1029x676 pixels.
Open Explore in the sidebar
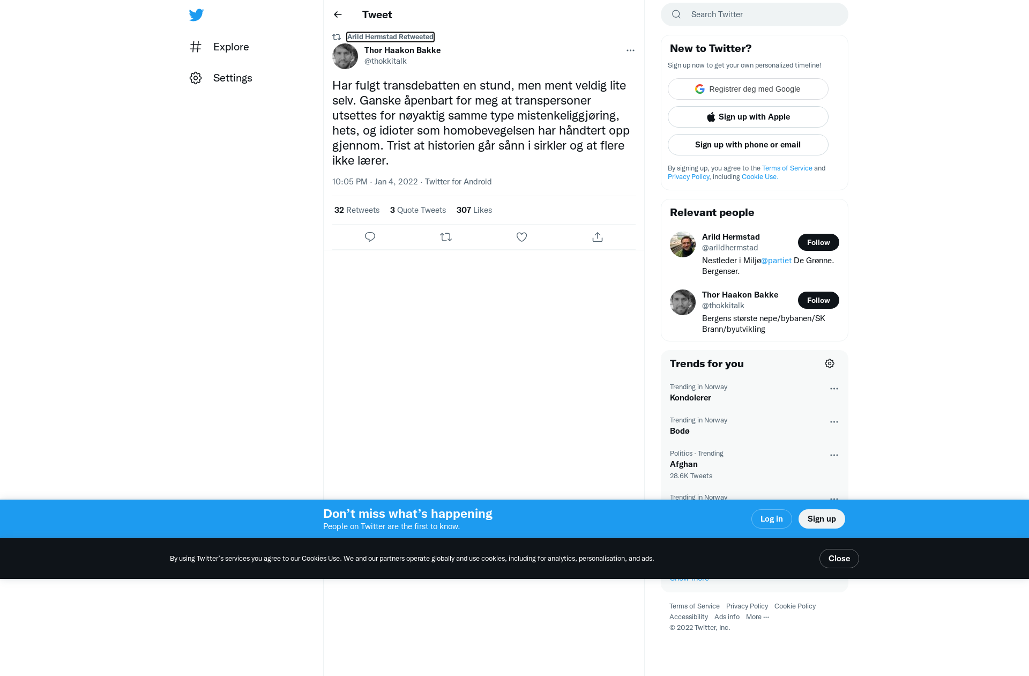tap(219, 47)
